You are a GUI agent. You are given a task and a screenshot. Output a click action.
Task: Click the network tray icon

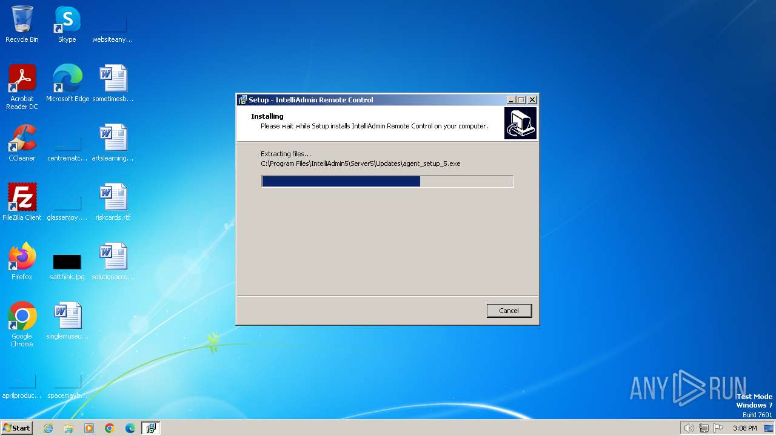[704, 428]
